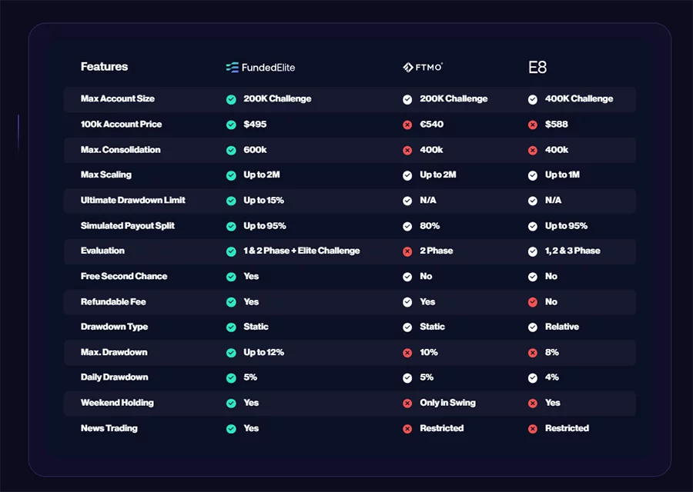Click white check beside 1, 2 & 3 Phase
The height and width of the screenshot is (492, 693).
(533, 251)
